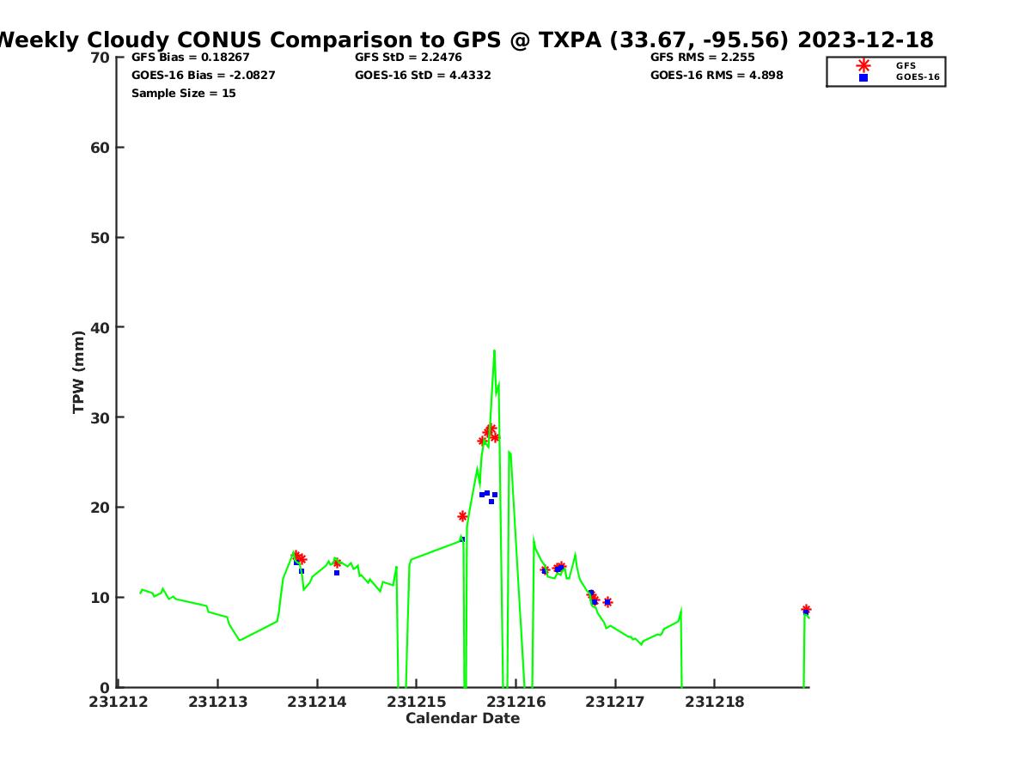1031x773 pixels.
Task: Click the 'TPW (mm)' y-axis label
Action: [79, 372]
